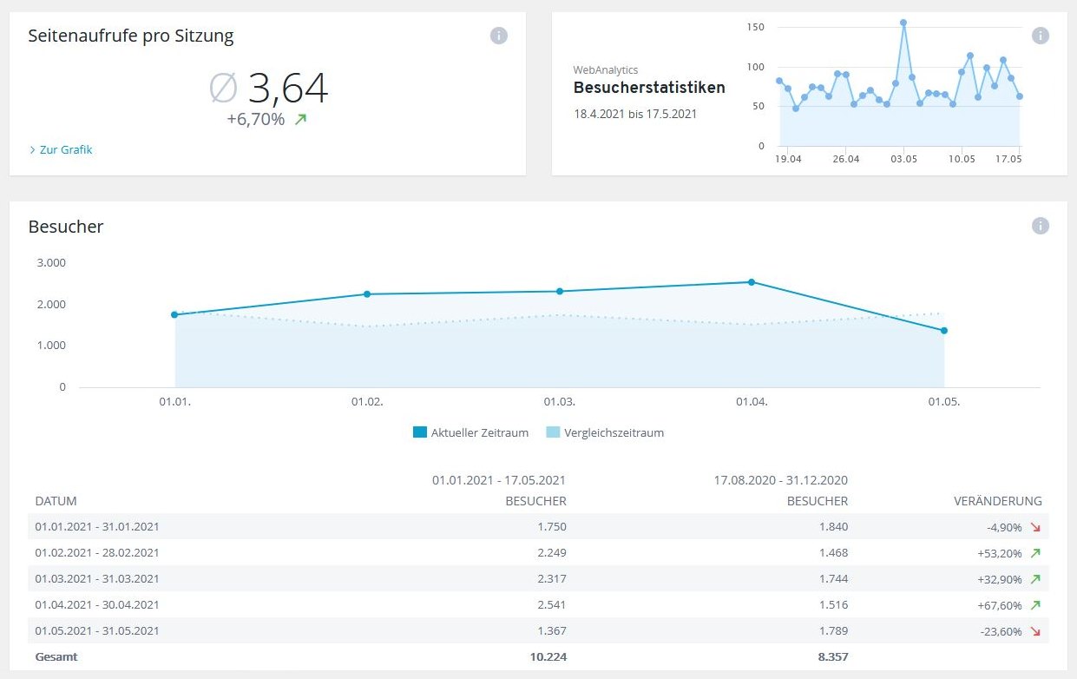Click the Aktueller Zeitraum color swatch
The image size is (1077, 679).
(x=420, y=432)
